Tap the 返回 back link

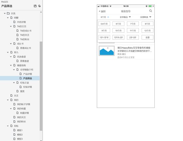click(x=102, y=11)
